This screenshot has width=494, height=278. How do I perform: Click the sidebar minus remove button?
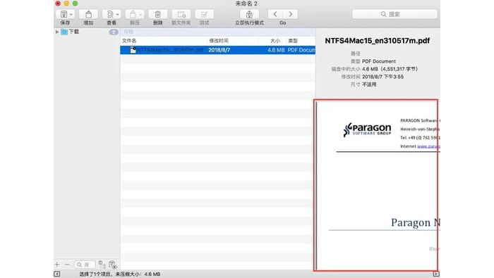(67, 265)
